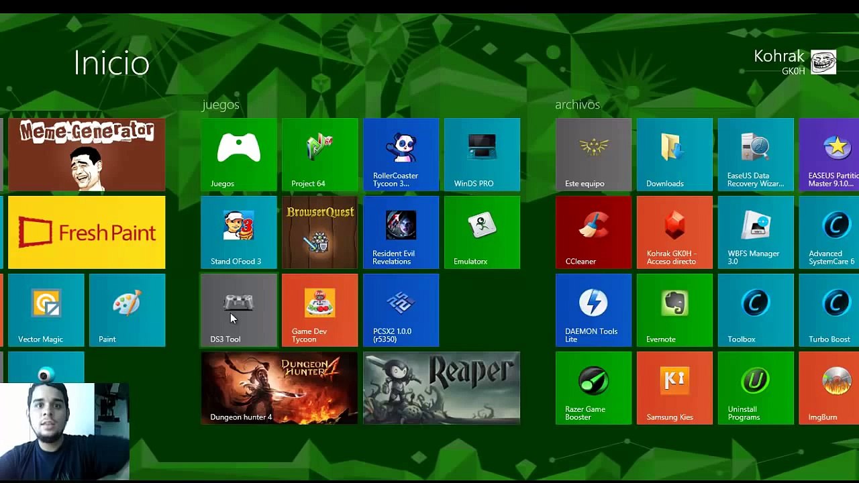This screenshot has width=859, height=483.
Task: Open the DS3 Tool tile
Action: 239,311
